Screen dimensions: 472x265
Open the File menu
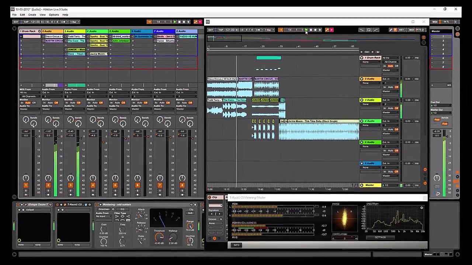pos(14,15)
